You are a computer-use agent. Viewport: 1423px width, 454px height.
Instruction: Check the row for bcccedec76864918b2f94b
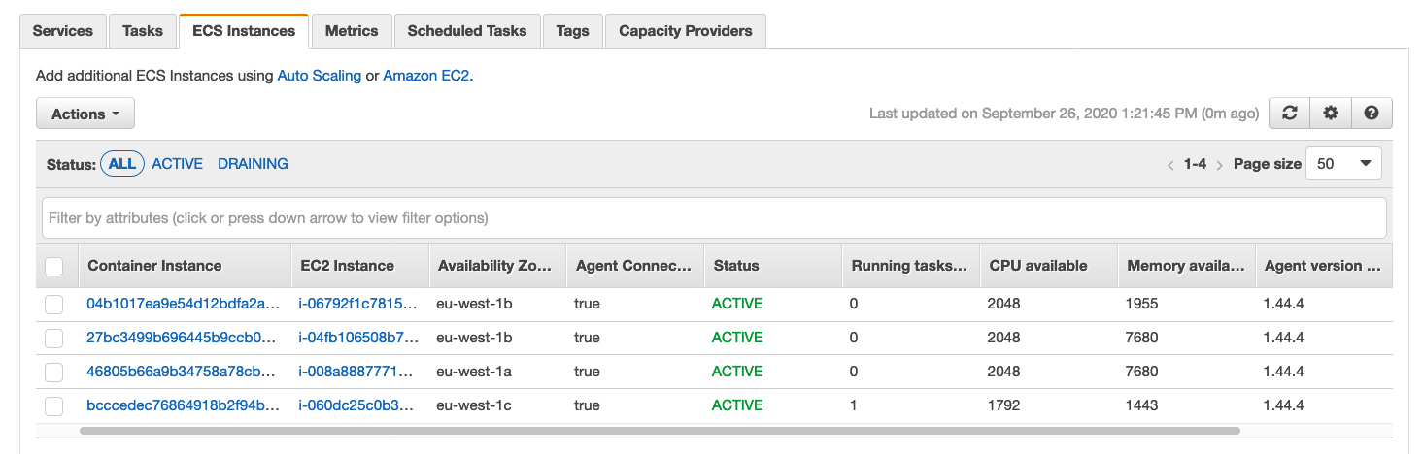pos(54,405)
